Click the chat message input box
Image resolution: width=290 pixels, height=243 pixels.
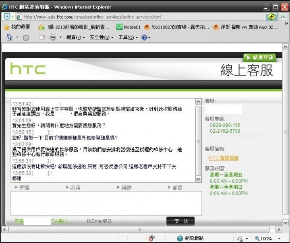click(106, 203)
